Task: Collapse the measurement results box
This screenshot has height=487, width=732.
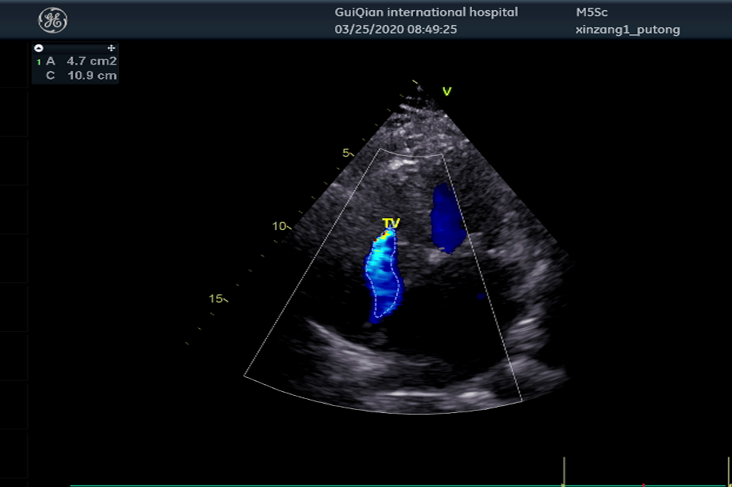Action: click(39, 48)
